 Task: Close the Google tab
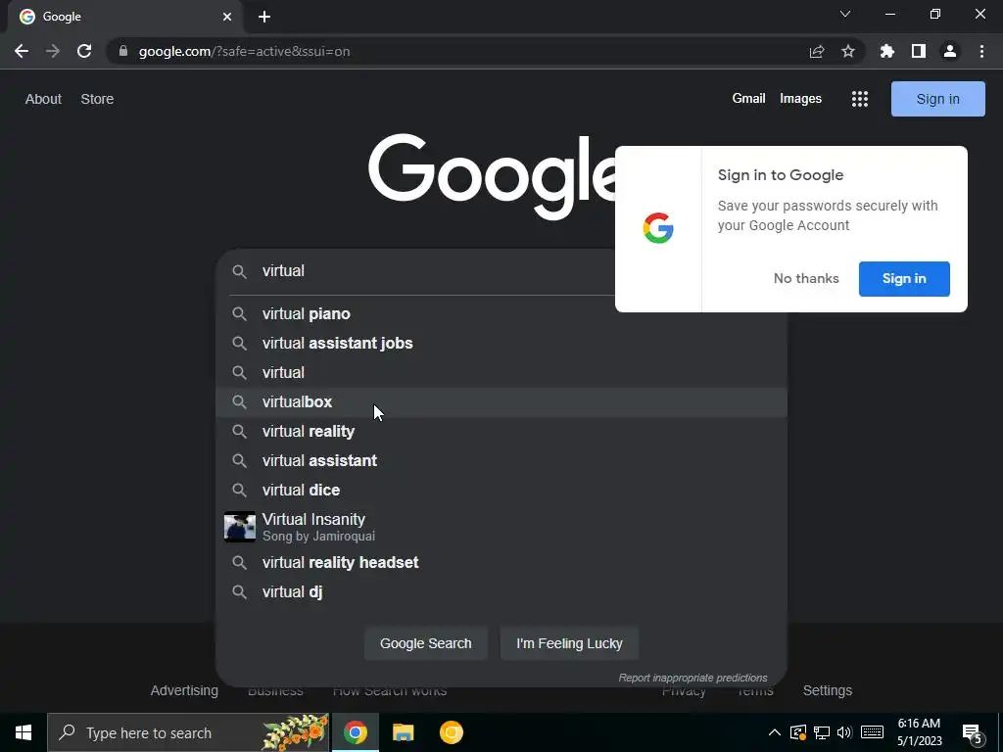(227, 17)
